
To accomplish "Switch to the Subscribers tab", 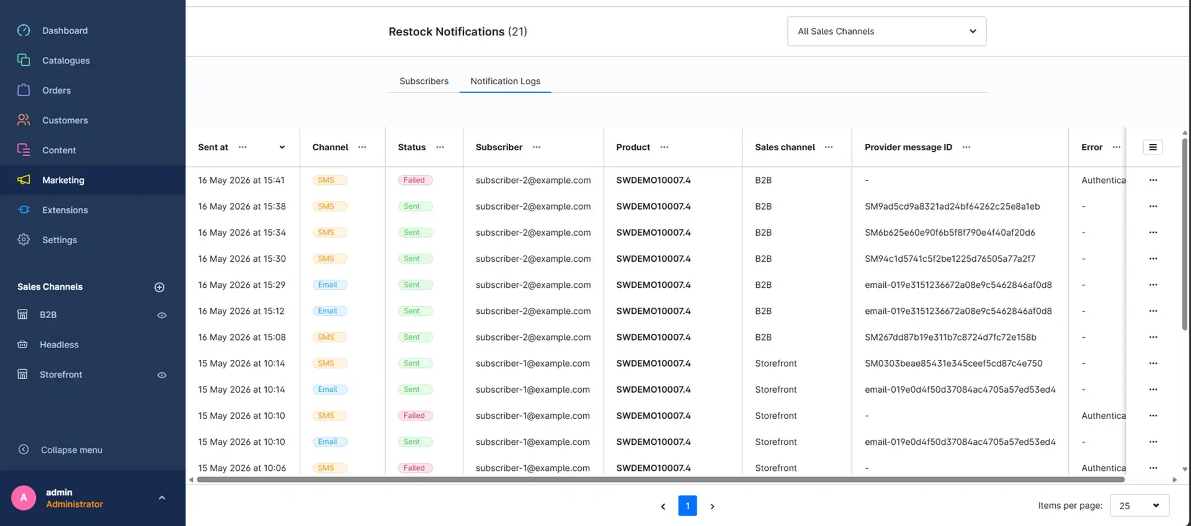I will coord(424,81).
